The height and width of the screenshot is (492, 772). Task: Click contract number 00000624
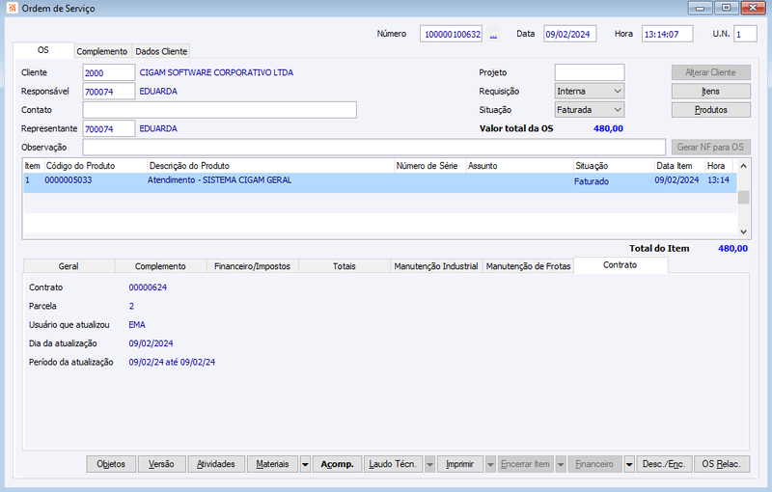click(x=148, y=287)
